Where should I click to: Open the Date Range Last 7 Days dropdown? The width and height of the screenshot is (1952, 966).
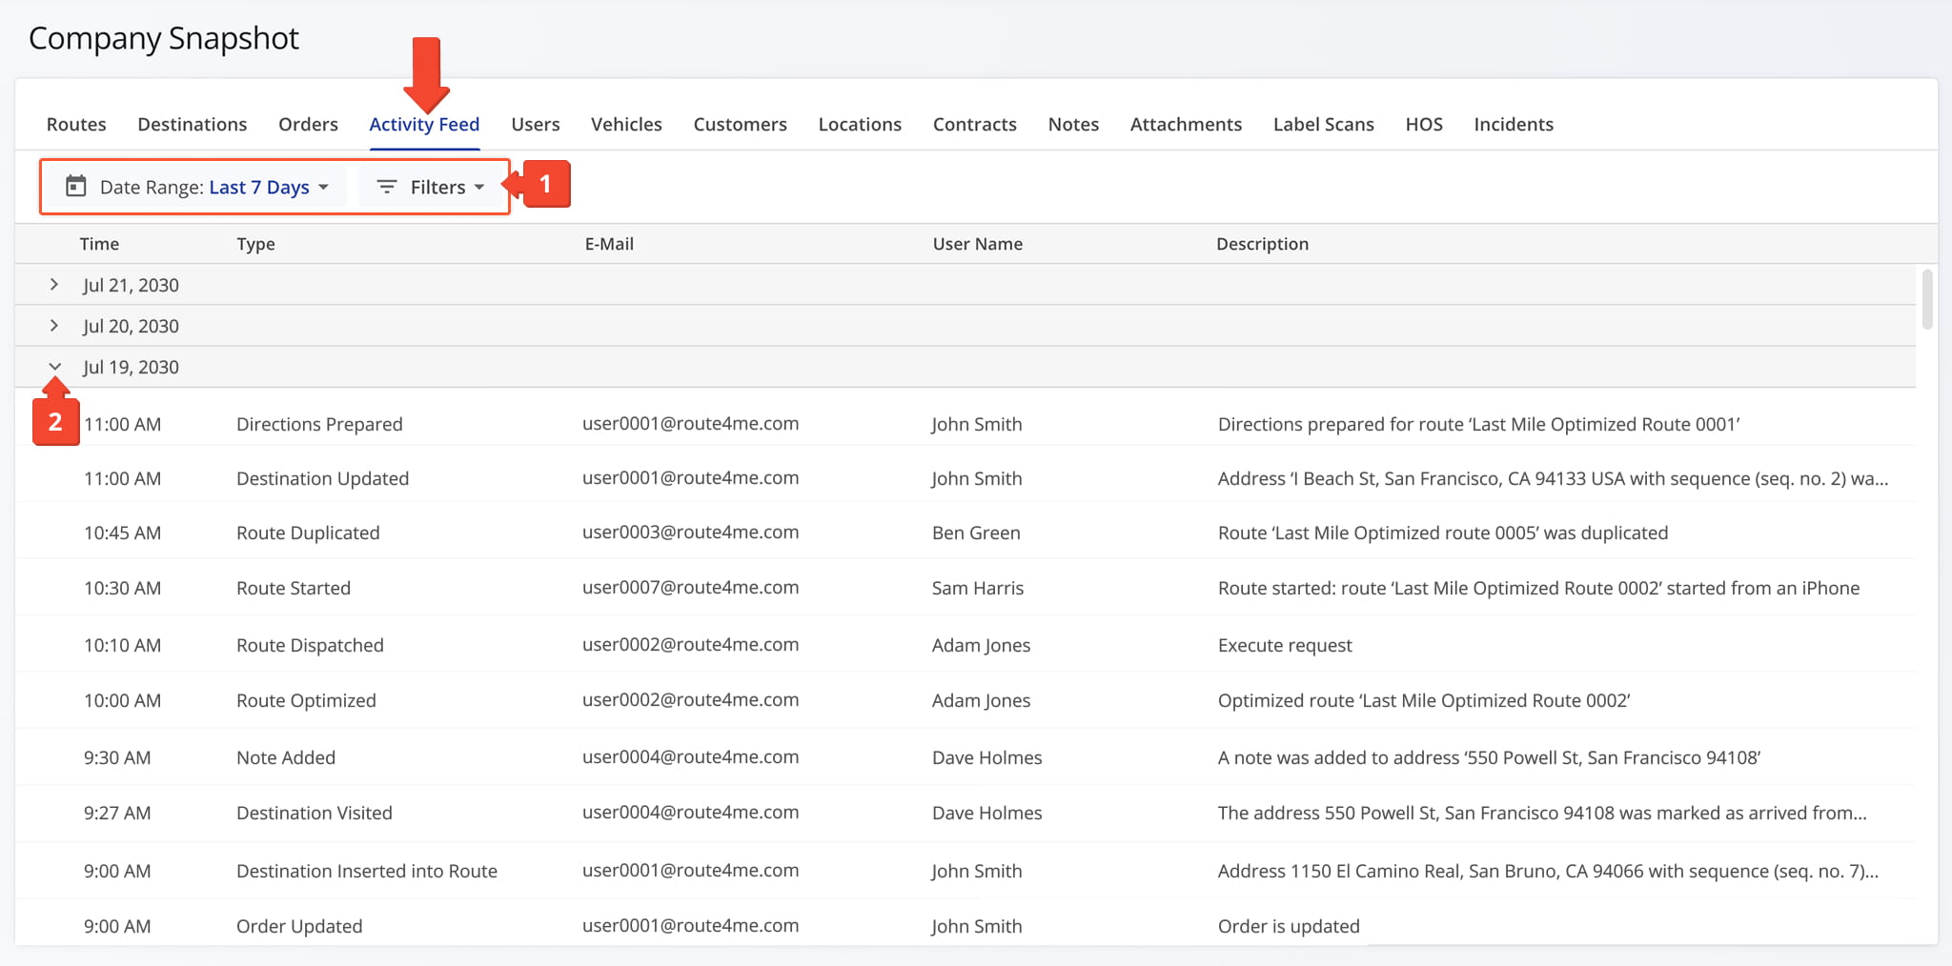pyautogui.click(x=197, y=187)
